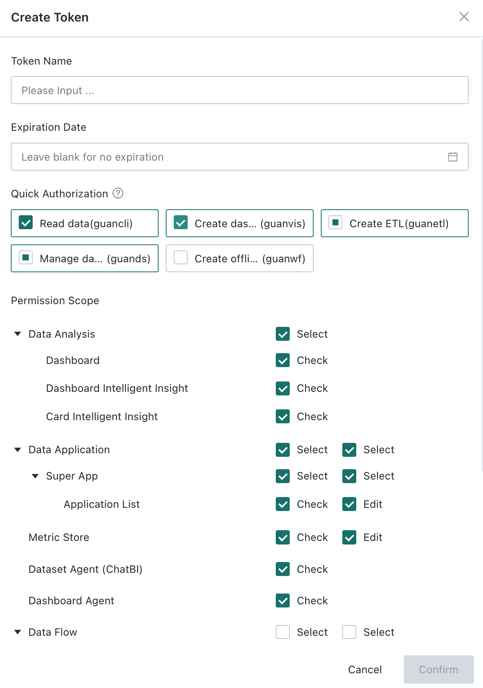This screenshot has height=688, width=483.
Task: Show Quick Authorization help tooltip icon
Action: click(118, 193)
